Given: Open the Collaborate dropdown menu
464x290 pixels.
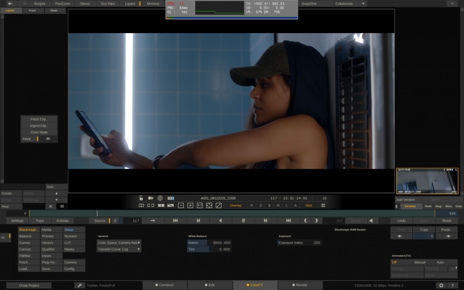Looking at the screenshot, I should (x=350, y=3).
